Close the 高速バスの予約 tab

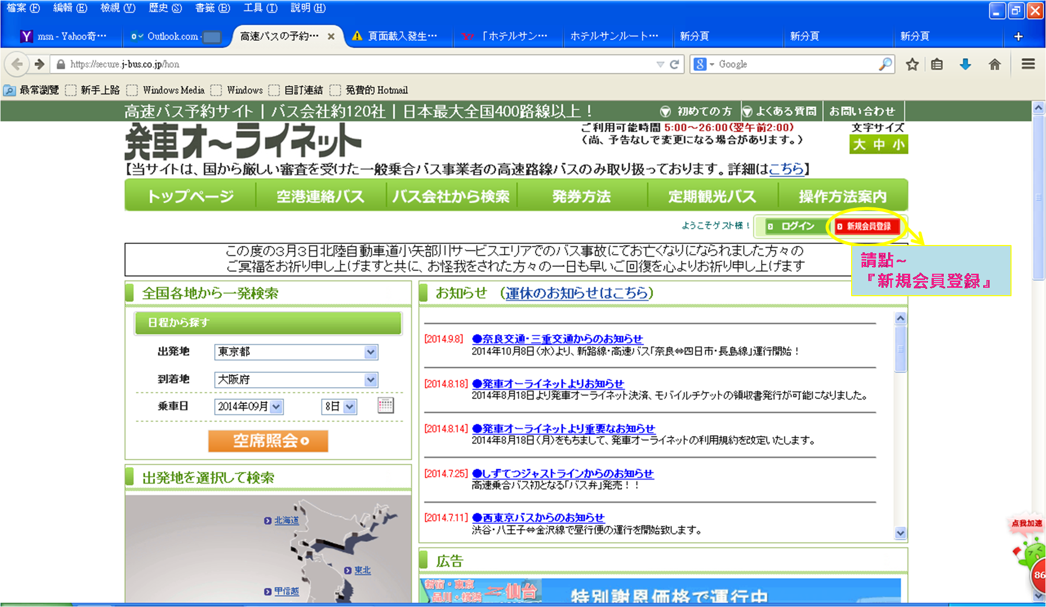coord(331,37)
